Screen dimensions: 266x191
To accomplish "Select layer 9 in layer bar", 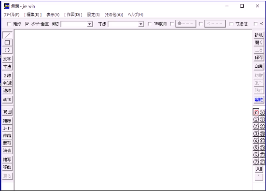I will [x=262, y=119].
